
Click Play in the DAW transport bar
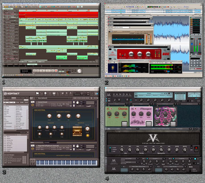[x=48, y=71]
